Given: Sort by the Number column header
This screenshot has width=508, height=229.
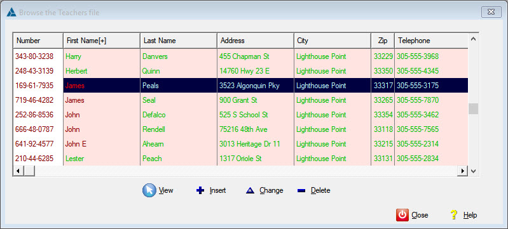Looking at the screenshot, I should point(38,41).
